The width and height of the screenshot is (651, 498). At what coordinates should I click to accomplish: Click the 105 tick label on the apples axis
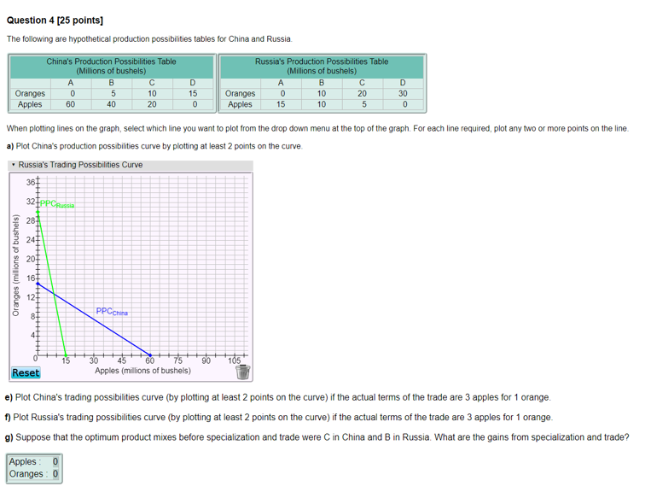234,360
